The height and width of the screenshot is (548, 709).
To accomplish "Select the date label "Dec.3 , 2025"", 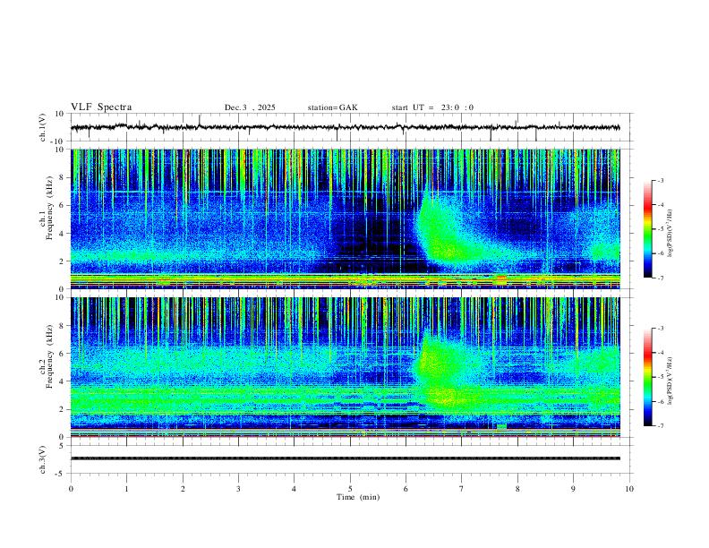I will (250, 107).
